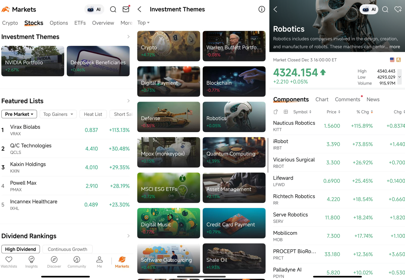
Task: Open the Discover compass in bottom navigation
Action: click(x=54, y=262)
